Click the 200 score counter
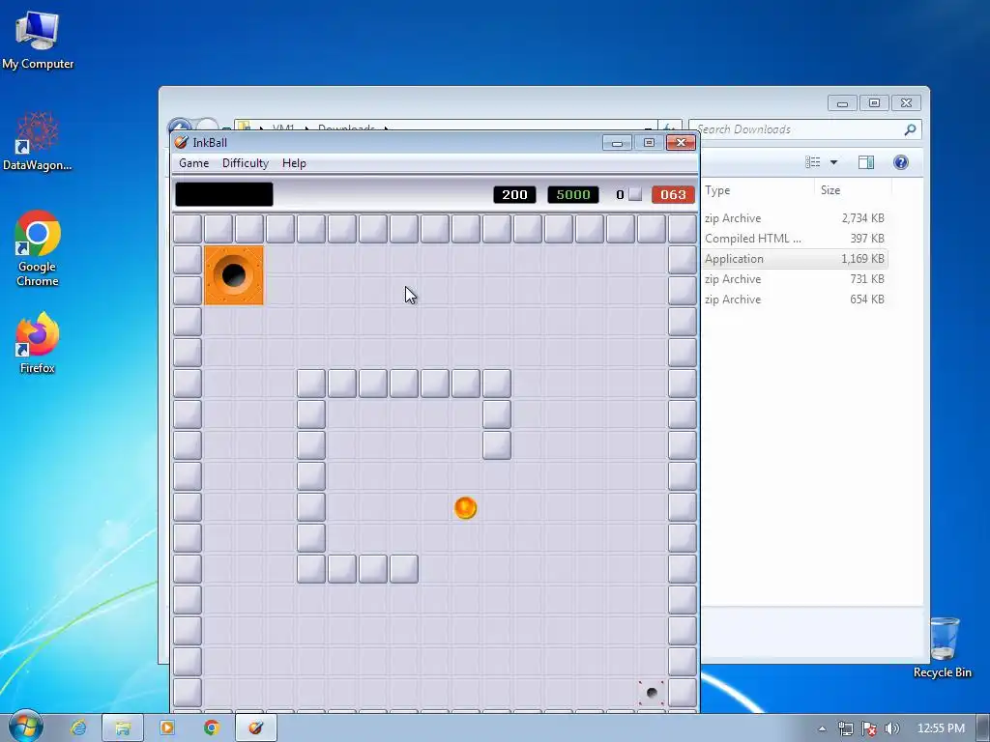This screenshot has width=990, height=742. pos(514,195)
